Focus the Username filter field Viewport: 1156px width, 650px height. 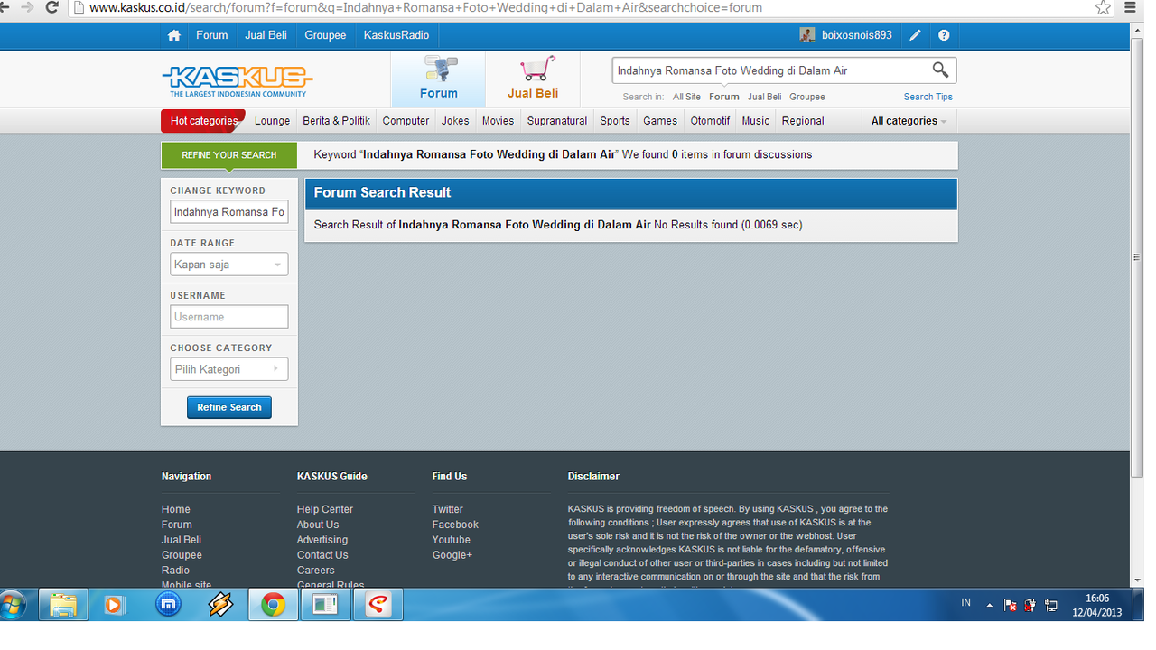coord(229,317)
